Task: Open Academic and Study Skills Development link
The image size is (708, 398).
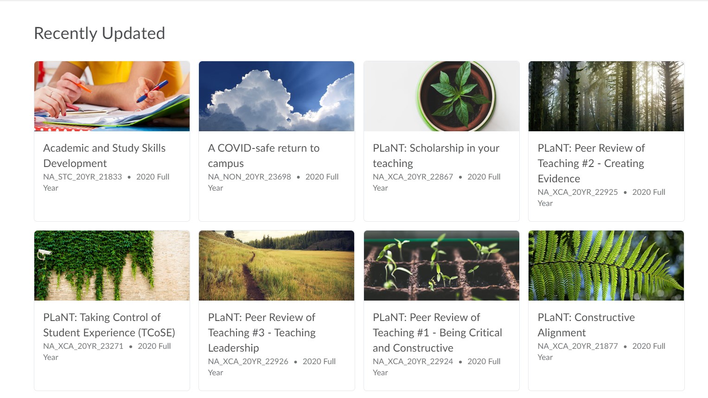Action: pos(104,155)
